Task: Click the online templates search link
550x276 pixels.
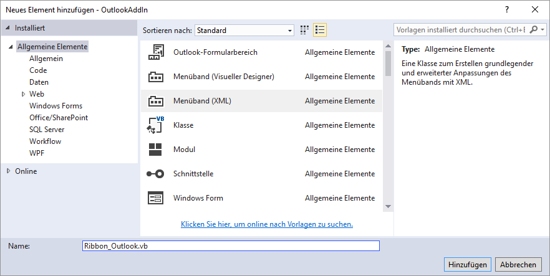Action: pyautogui.click(x=267, y=224)
